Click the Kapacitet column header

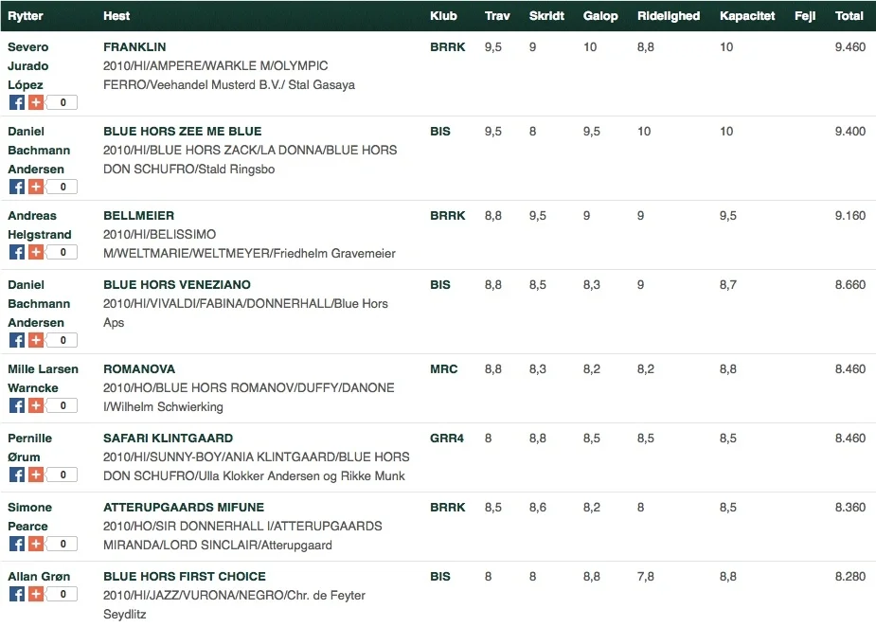pyautogui.click(x=747, y=16)
